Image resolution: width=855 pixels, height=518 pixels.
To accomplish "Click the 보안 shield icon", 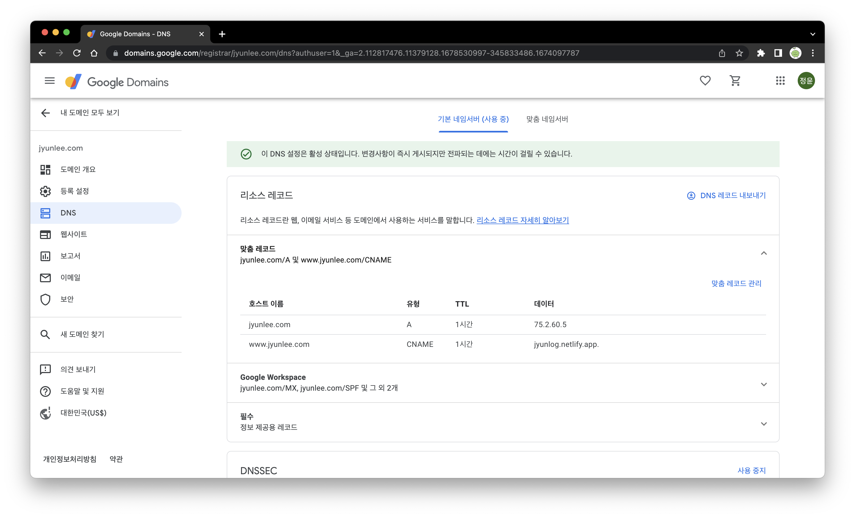I will tap(45, 299).
